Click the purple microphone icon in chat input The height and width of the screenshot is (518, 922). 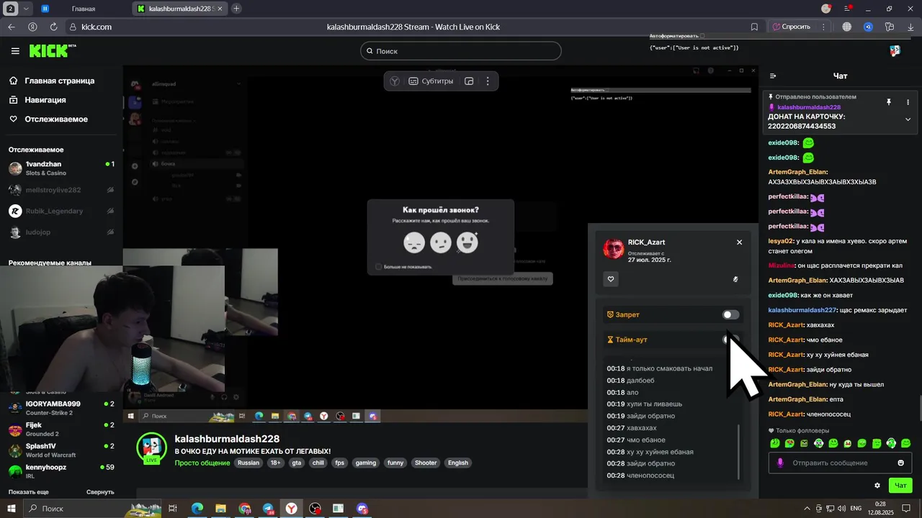click(780, 463)
